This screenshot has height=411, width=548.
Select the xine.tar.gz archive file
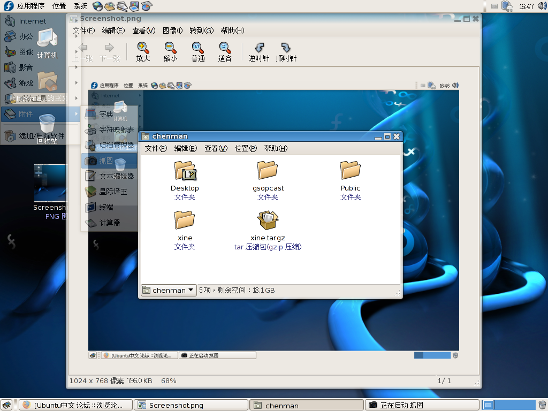coord(268,231)
